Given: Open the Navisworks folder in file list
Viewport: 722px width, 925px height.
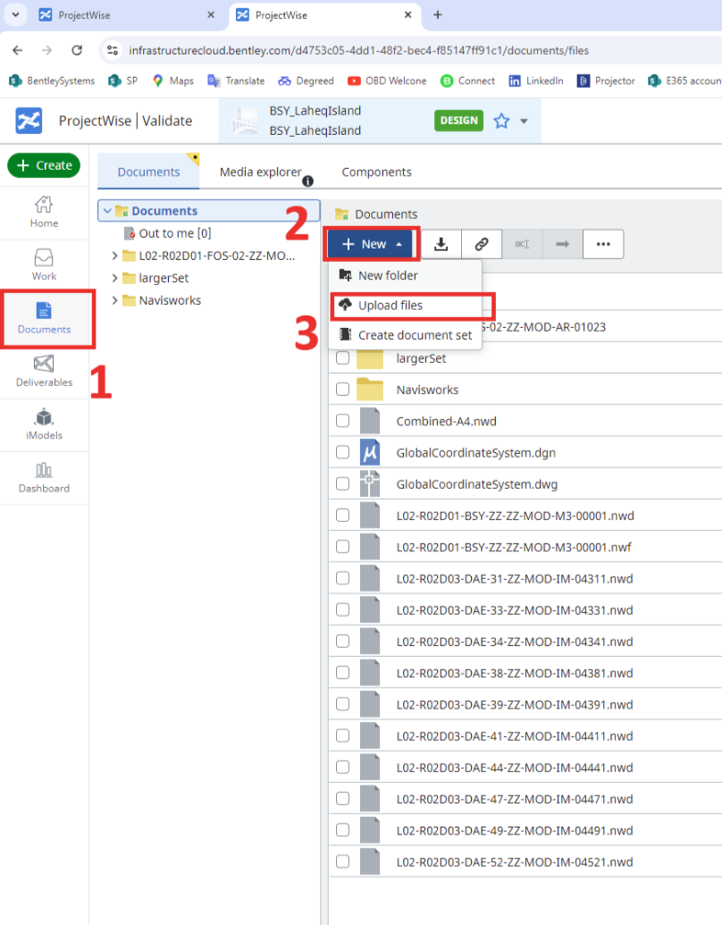Looking at the screenshot, I should click(427, 390).
